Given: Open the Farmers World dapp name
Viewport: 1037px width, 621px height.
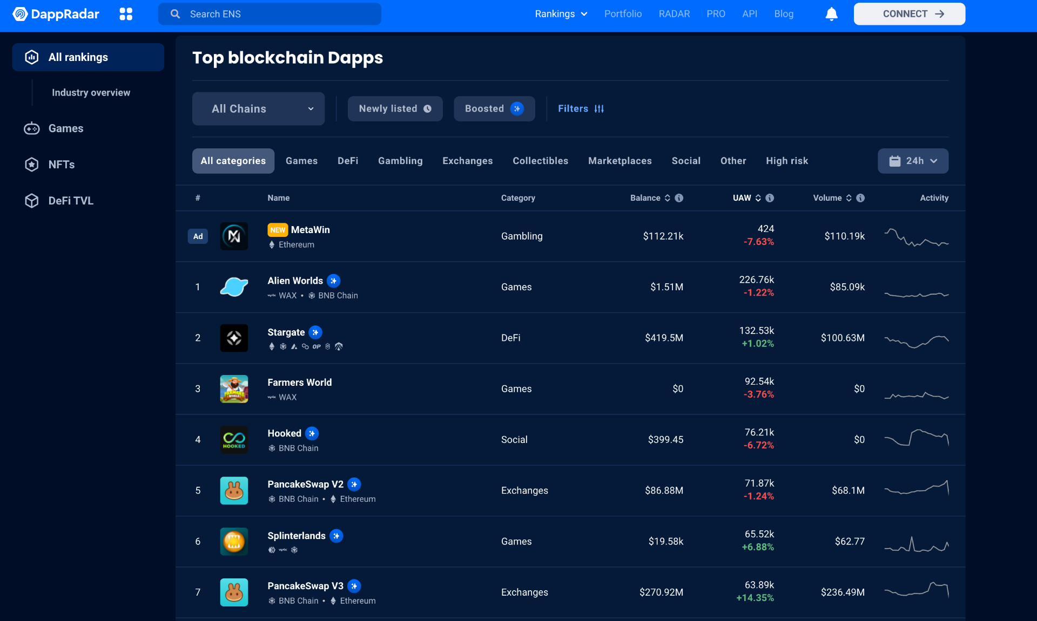Looking at the screenshot, I should [300, 383].
